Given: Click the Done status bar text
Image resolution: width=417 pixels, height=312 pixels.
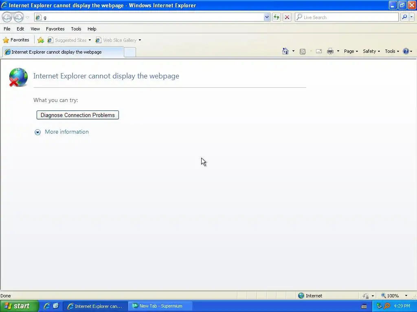Looking at the screenshot, I should [x=6, y=296].
